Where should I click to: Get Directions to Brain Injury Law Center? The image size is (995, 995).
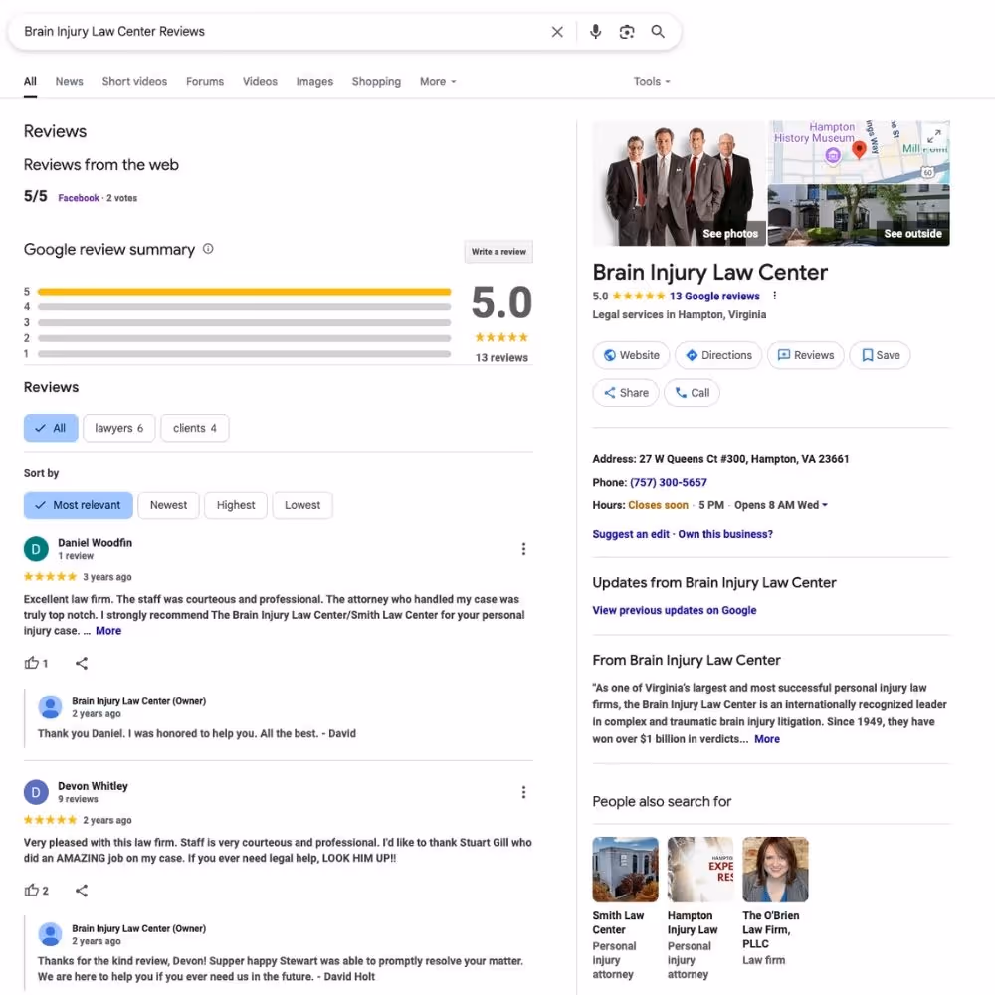[718, 355]
